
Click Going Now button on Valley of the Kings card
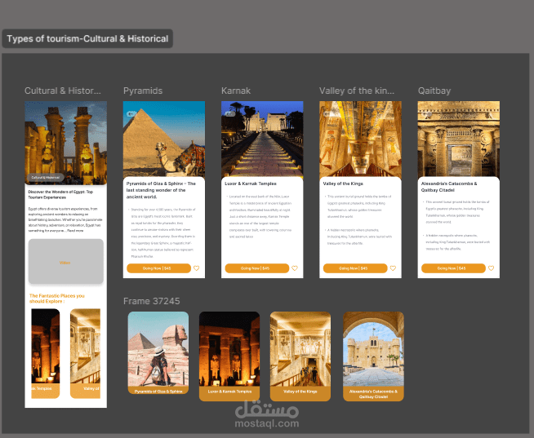[x=355, y=268]
